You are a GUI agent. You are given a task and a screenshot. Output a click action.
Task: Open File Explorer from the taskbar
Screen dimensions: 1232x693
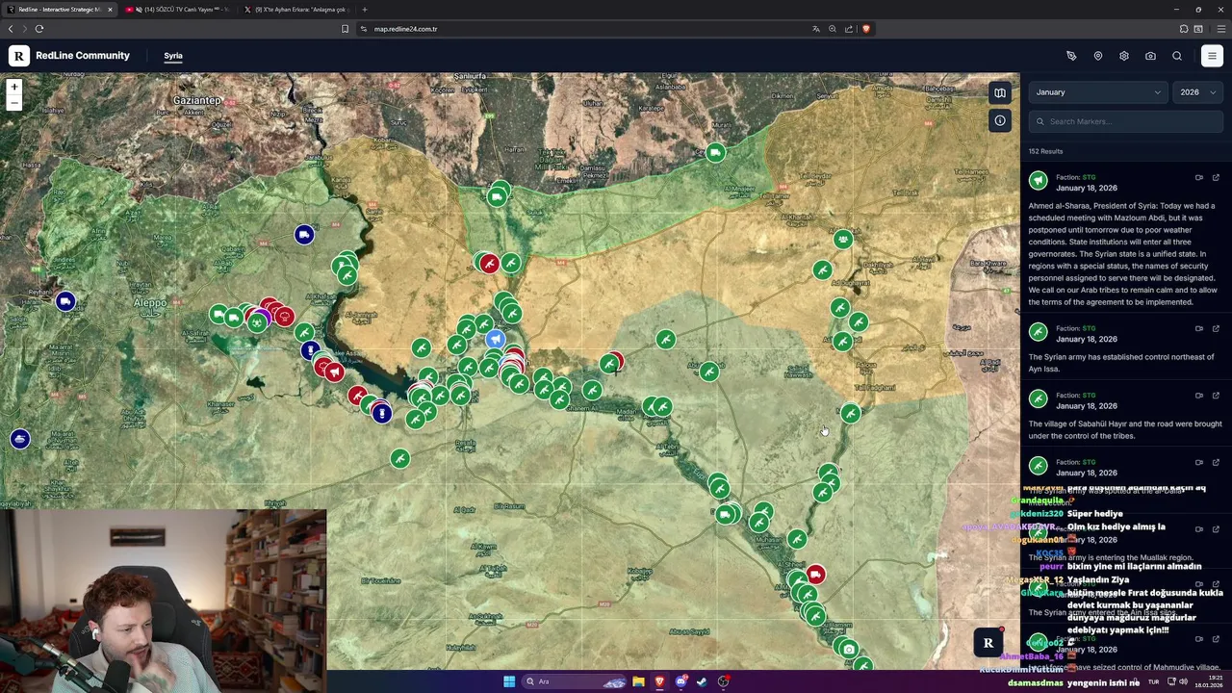(638, 681)
